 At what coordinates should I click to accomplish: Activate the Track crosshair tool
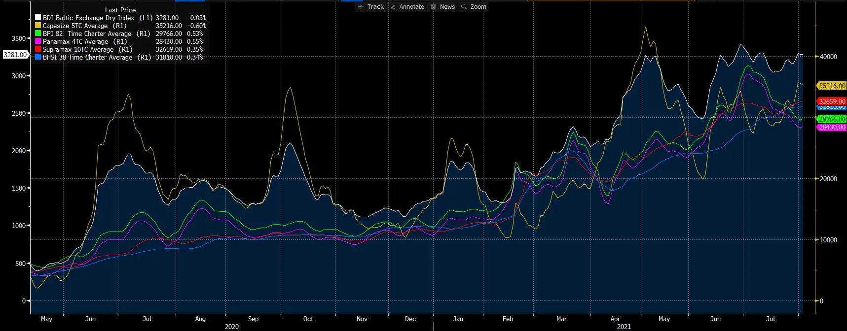[371, 7]
